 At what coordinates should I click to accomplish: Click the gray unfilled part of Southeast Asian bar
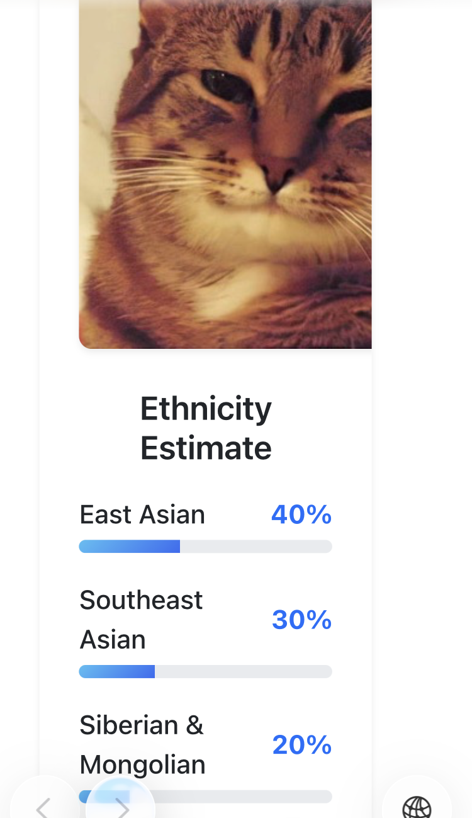point(243,671)
